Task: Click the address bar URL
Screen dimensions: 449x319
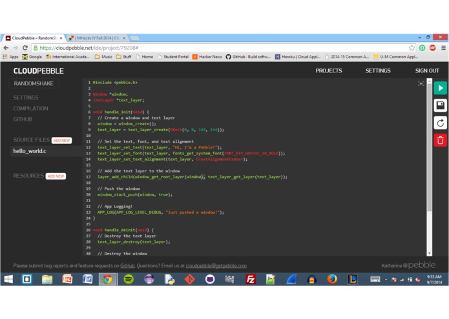Action: click(89, 48)
